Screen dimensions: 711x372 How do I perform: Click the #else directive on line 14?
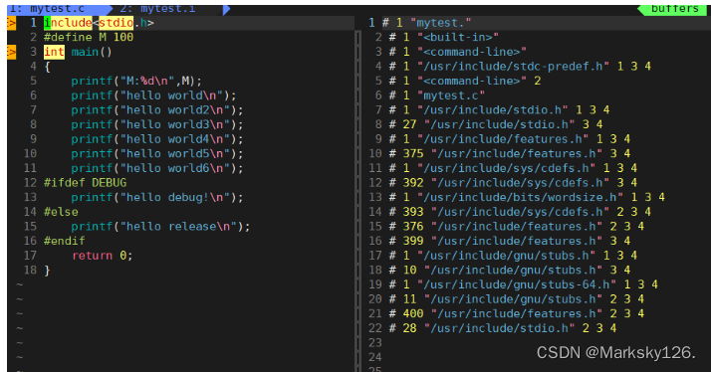click(61, 212)
